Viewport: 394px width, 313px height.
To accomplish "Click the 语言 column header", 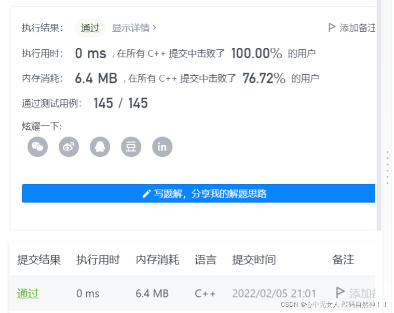I will (206, 260).
